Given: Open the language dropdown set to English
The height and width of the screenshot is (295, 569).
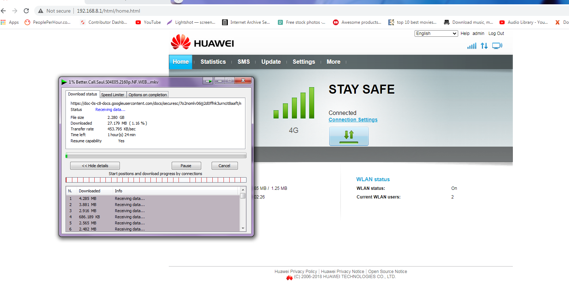Looking at the screenshot, I should pos(436,33).
